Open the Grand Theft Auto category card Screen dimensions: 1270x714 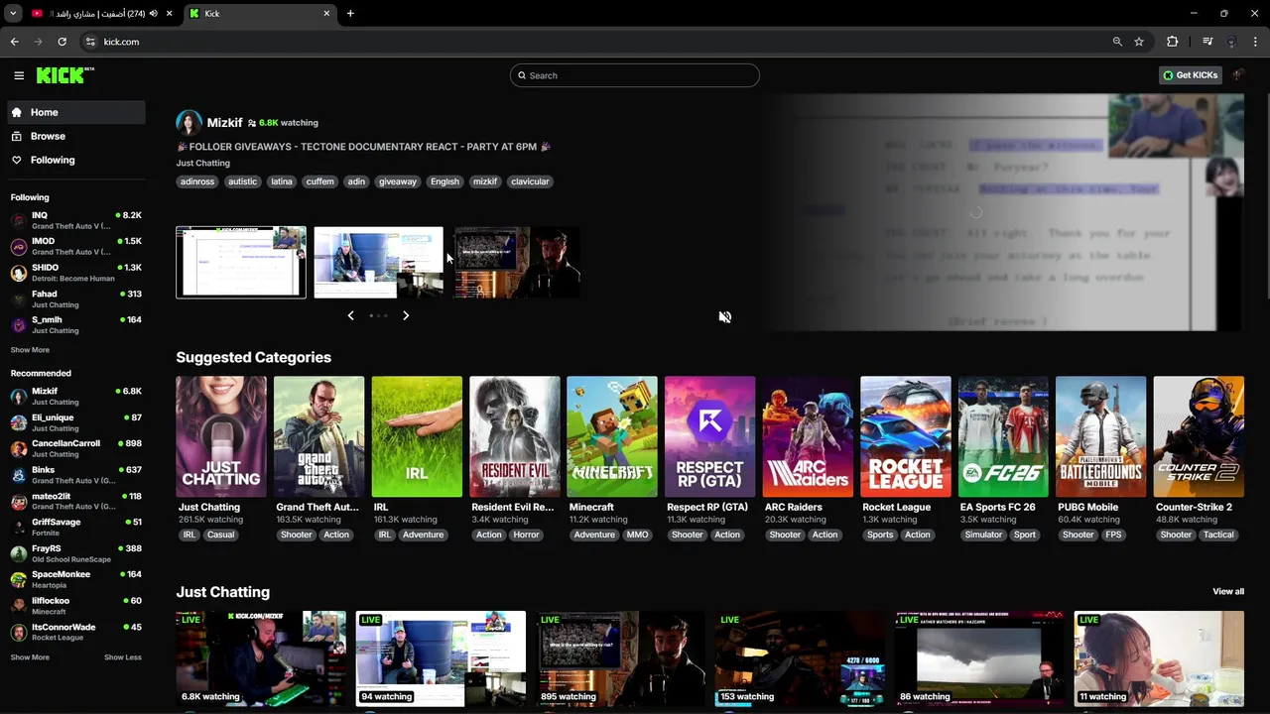[x=318, y=436]
